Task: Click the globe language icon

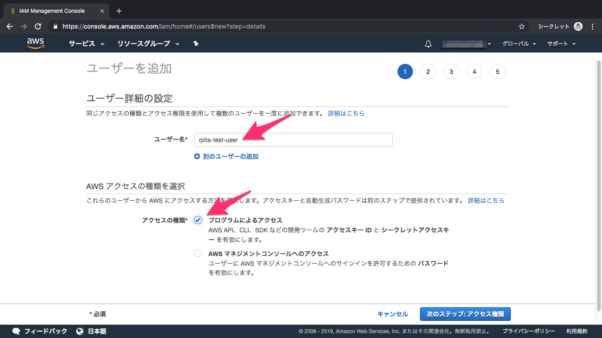Action: coord(80,331)
